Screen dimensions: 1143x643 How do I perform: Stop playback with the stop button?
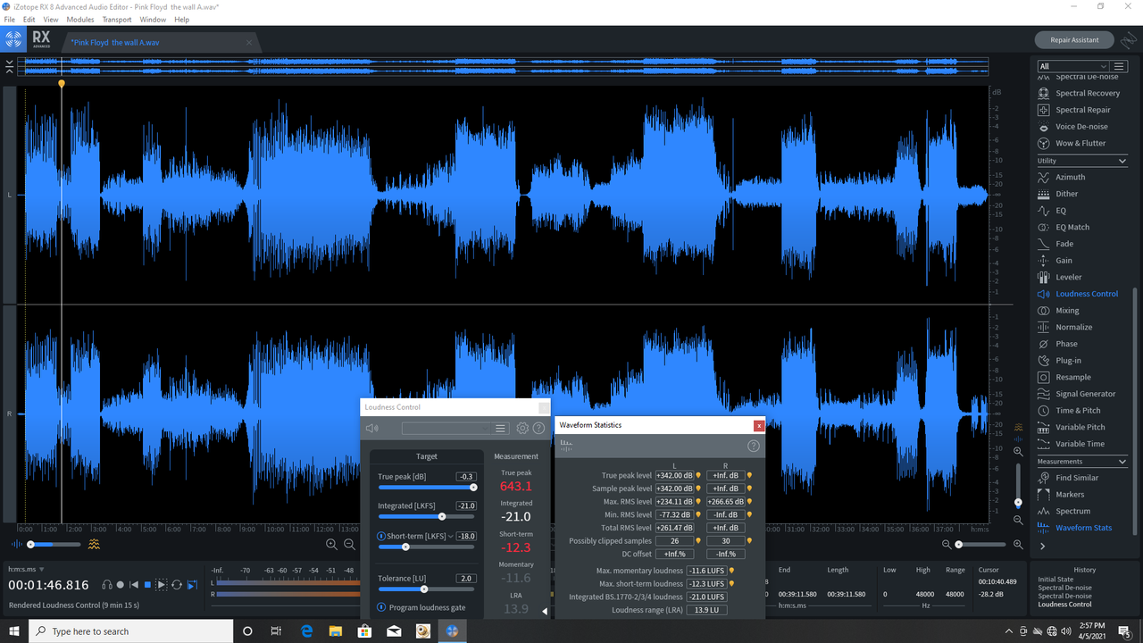[x=147, y=585]
